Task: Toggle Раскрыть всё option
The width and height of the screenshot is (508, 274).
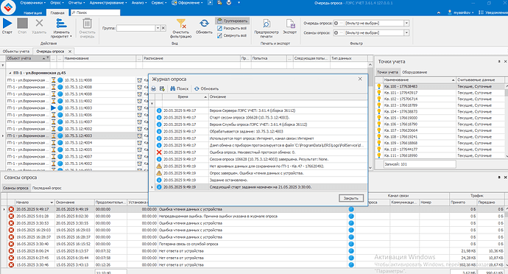Action: tap(232, 28)
